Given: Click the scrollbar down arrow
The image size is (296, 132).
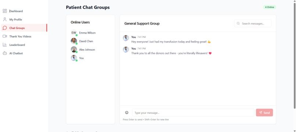Looking at the screenshot, I should pos(295,131).
